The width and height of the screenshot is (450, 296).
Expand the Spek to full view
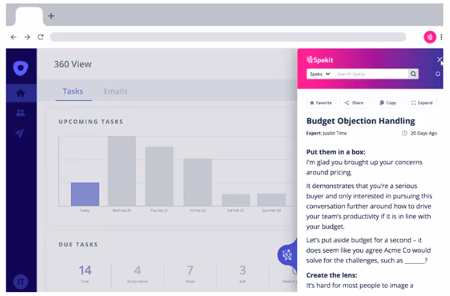pos(422,103)
